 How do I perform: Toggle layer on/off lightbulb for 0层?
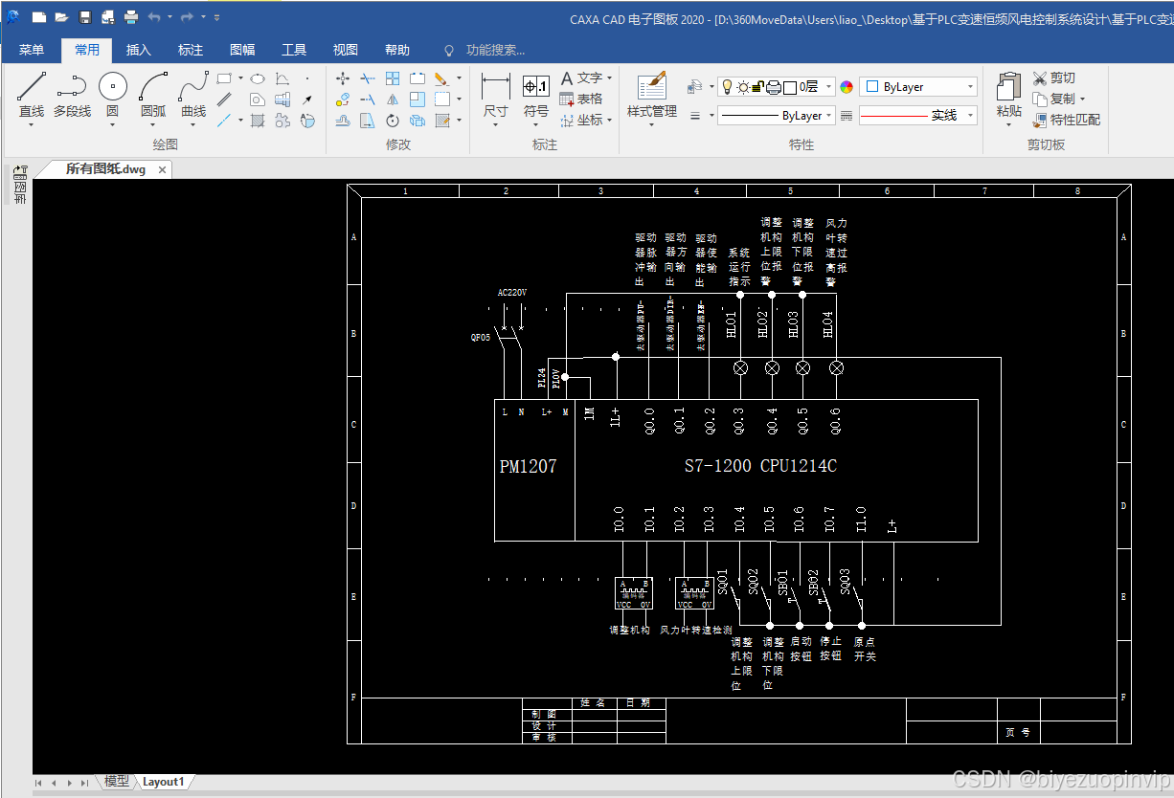[727, 86]
